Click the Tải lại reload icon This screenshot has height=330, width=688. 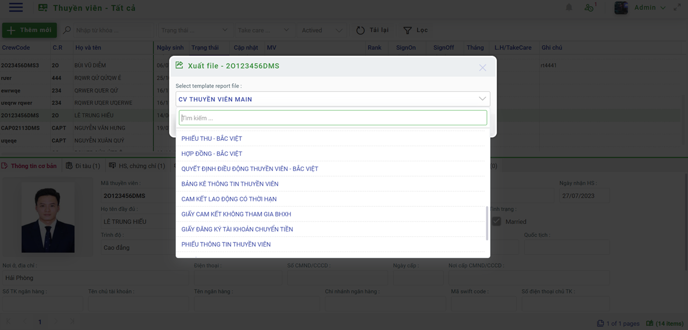point(361,31)
